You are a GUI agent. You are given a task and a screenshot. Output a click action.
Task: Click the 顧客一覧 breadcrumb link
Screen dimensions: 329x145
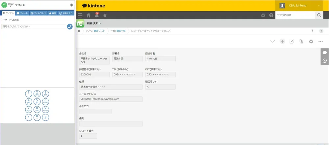120,31
